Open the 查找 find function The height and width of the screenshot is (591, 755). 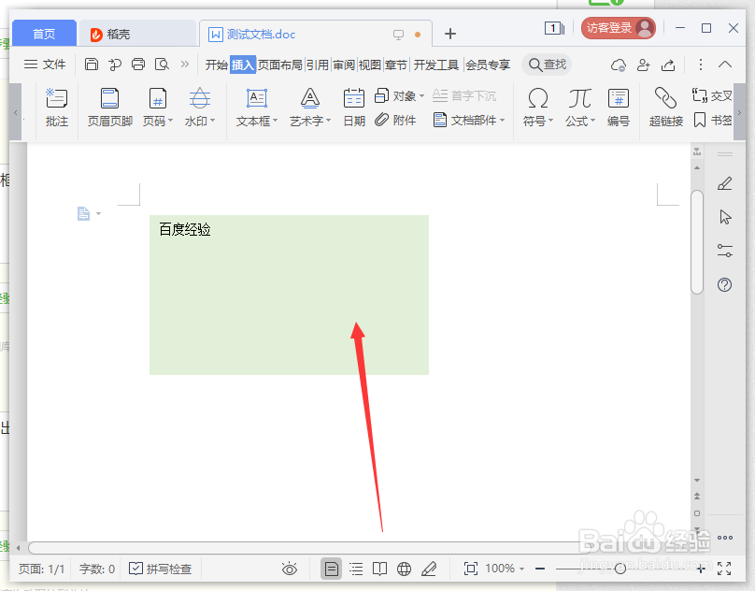(547, 65)
